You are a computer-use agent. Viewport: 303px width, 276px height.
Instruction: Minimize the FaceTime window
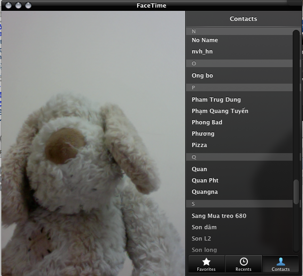pos(18,5)
